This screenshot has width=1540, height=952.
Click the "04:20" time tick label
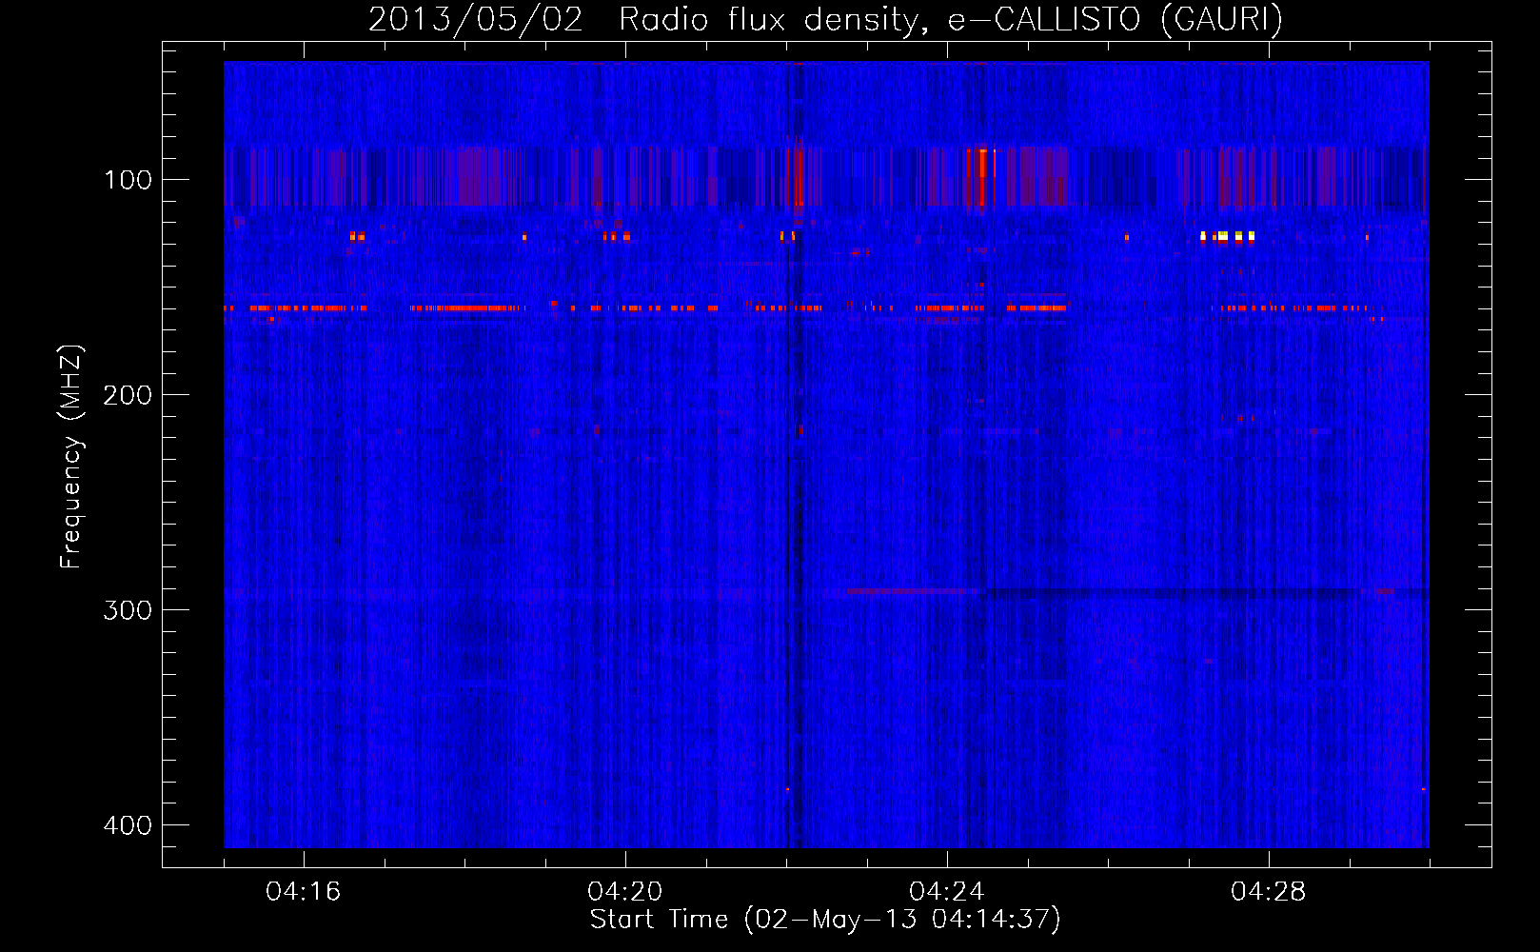click(624, 892)
